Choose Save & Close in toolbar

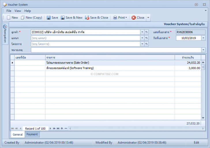tap(97, 18)
